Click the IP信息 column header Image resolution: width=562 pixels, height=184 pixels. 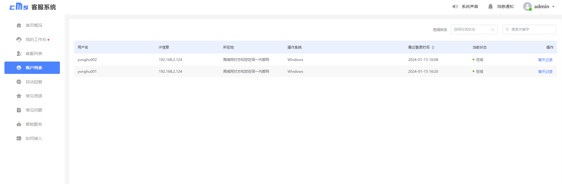pyautogui.click(x=164, y=47)
